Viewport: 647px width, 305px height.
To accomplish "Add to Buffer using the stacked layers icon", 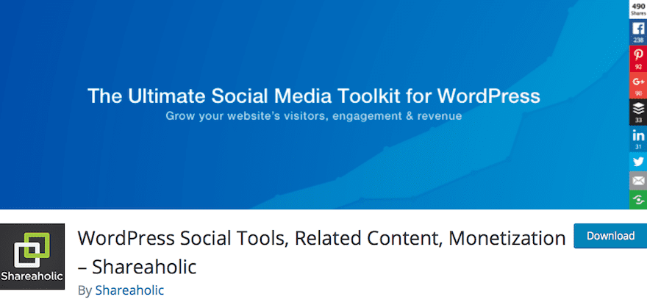I will 638,112.
